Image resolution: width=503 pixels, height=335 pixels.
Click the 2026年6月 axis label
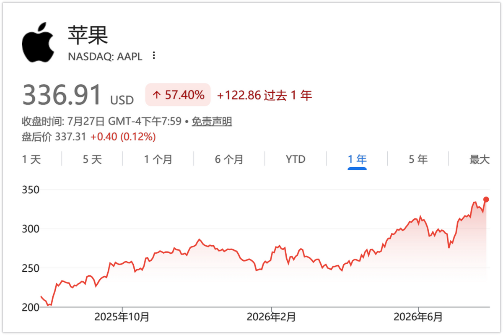tap(418, 317)
